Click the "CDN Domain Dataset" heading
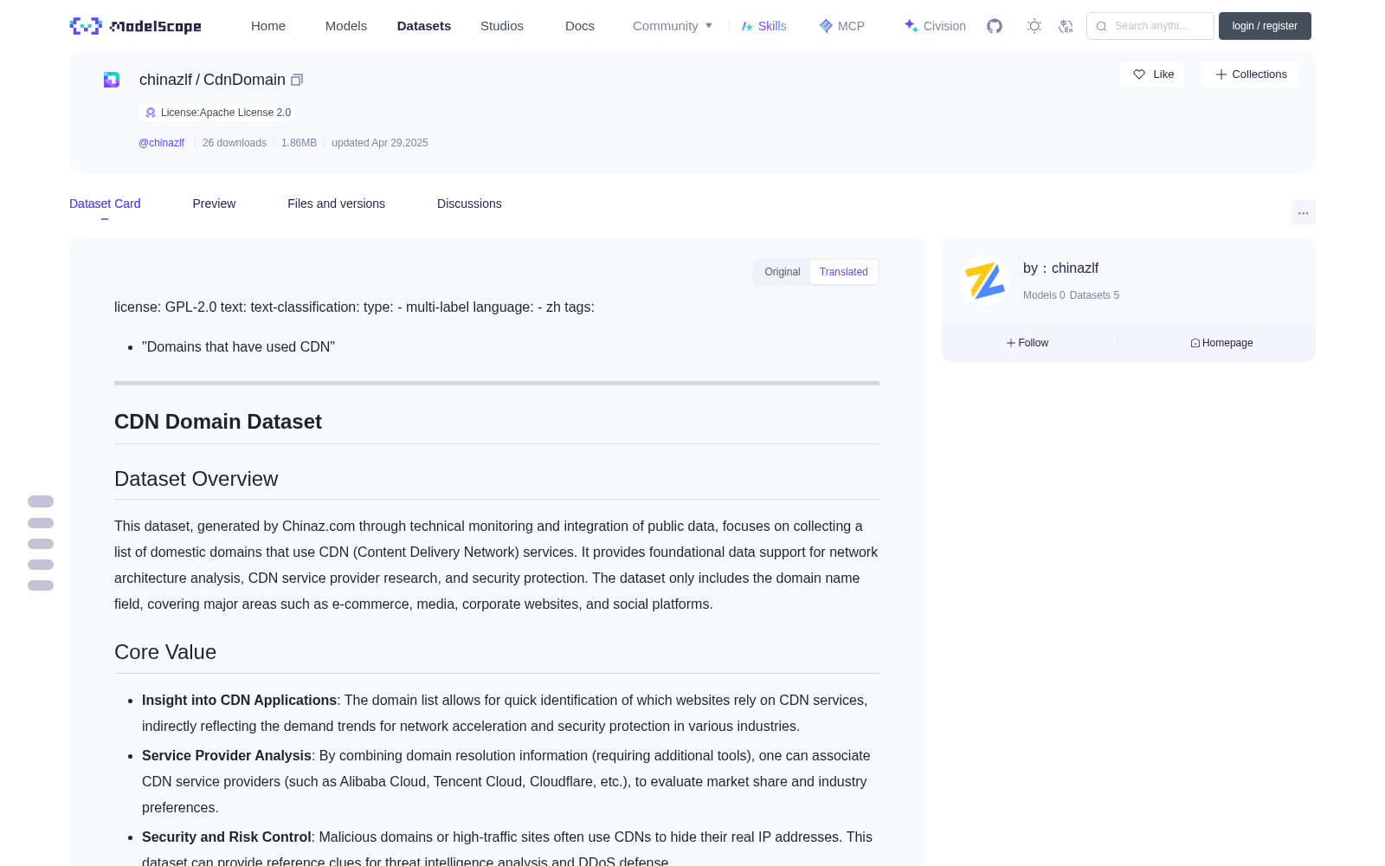This screenshot has height=866, width=1385. tap(218, 422)
